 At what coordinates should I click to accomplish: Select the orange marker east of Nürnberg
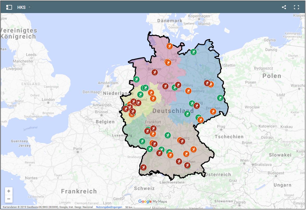(194, 149)
